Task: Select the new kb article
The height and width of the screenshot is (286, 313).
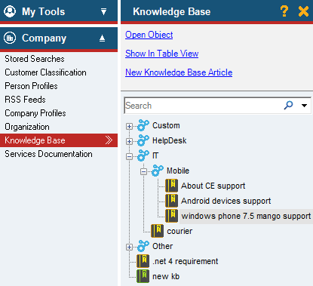Action: 166,276
